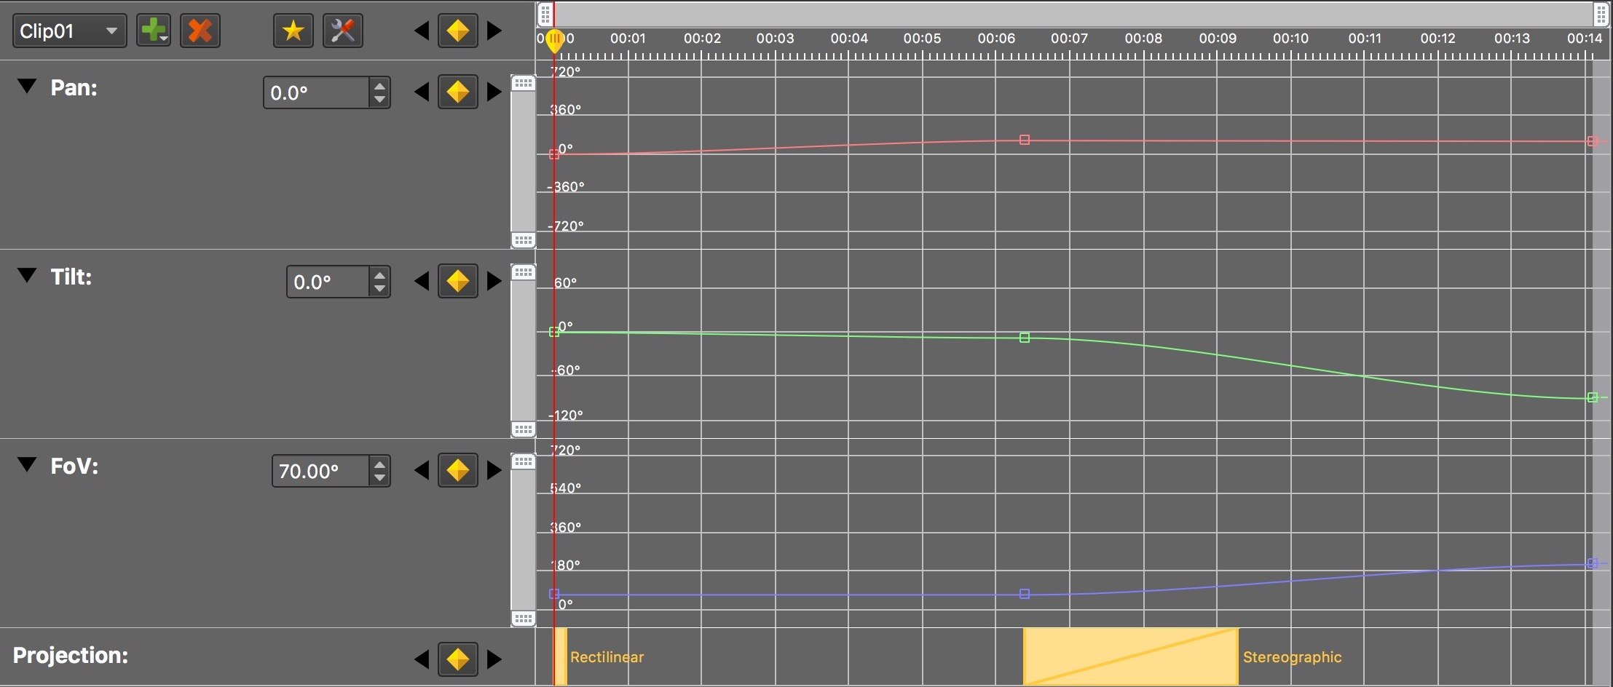The width and height of the screenshot is (1613, 687).
Task: Toggle the FoV row keyframe diamond
Action: (x=457, y=470)
